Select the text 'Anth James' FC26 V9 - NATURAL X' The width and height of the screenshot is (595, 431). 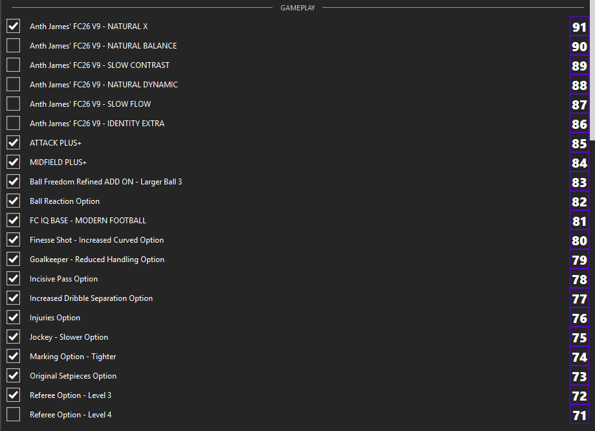89,26
